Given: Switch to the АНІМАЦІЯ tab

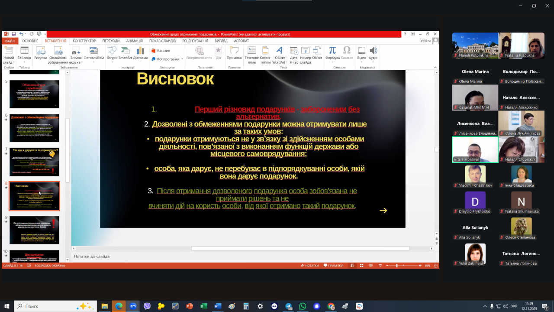Looking at the screenshot, I should [x=134, y=41].
